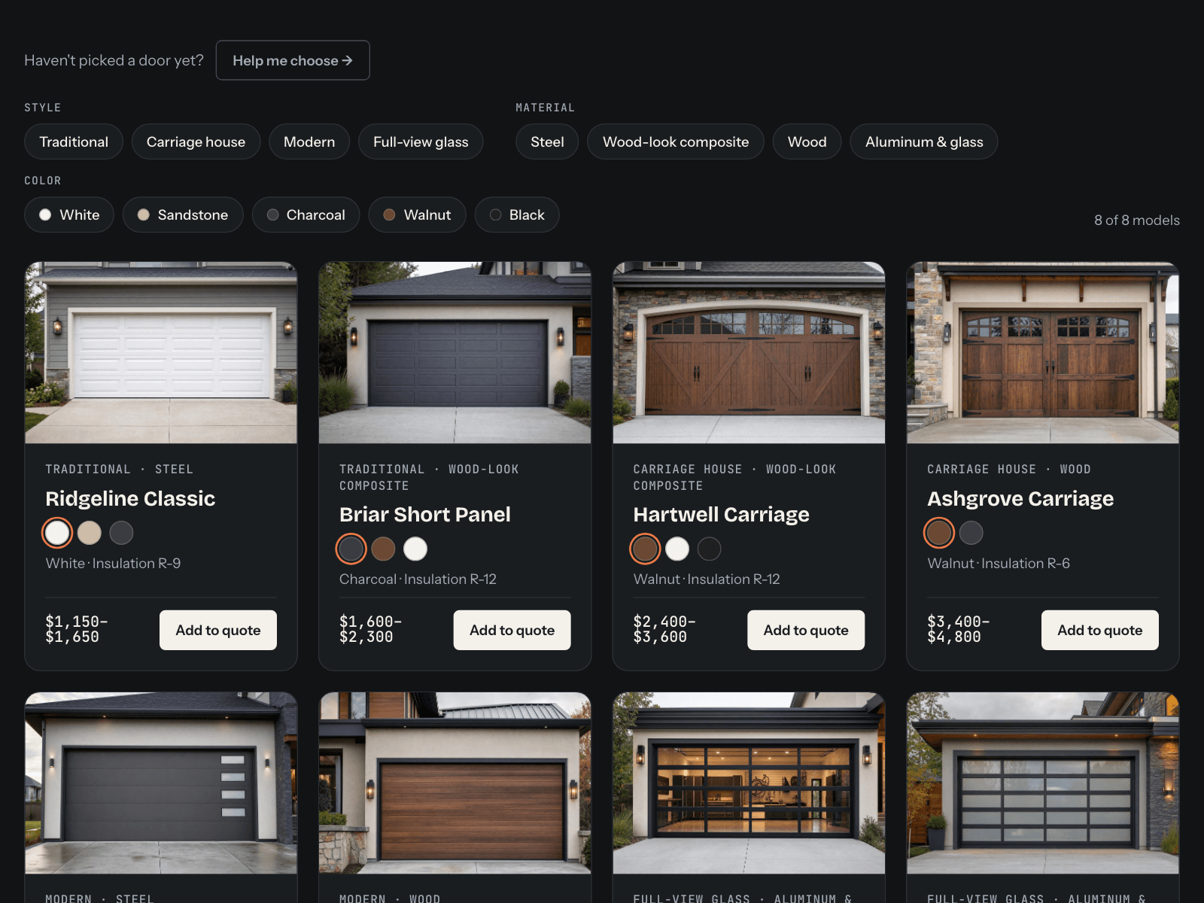Open the Briar Short Panel door photo
The image size is (1204, 903).
(455, 353)
